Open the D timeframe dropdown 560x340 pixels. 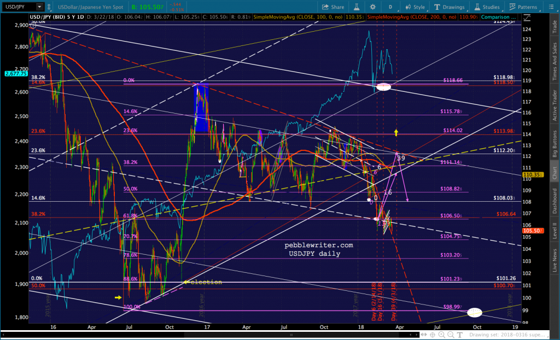(x=390, y=7)
